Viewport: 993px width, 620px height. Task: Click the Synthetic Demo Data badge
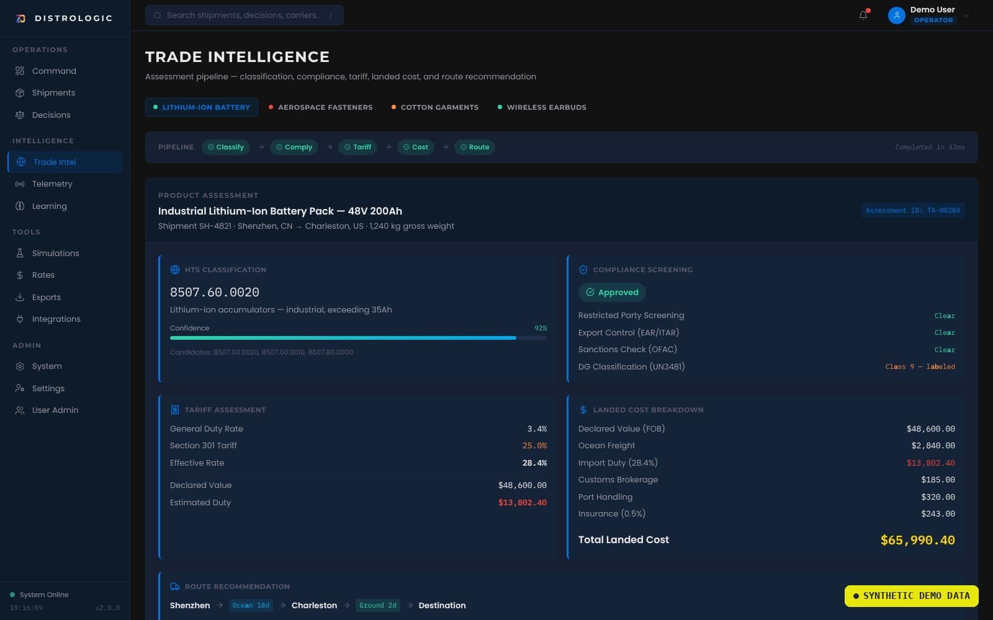(911, 596)
